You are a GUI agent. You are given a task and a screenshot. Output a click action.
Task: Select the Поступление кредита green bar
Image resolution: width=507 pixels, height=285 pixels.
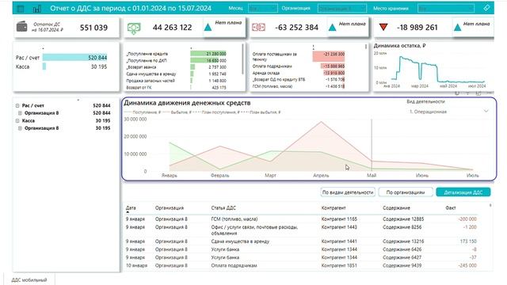click(208, 54)
